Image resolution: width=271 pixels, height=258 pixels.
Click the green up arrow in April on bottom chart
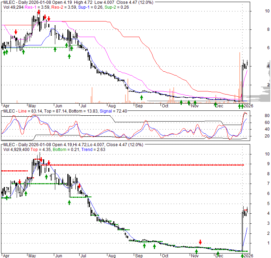[x=7, y=197]
